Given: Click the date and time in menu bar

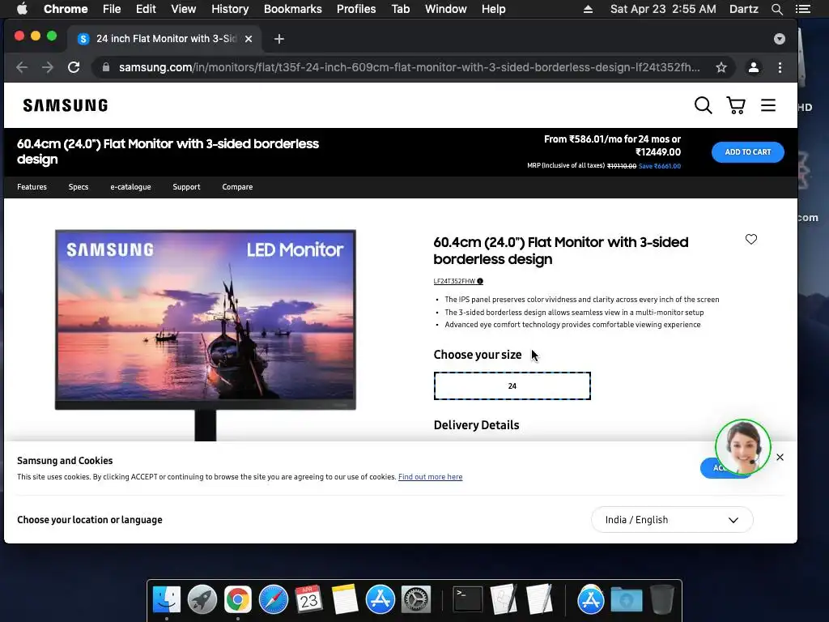Looking at the screenshot, I should pos(663,9).
